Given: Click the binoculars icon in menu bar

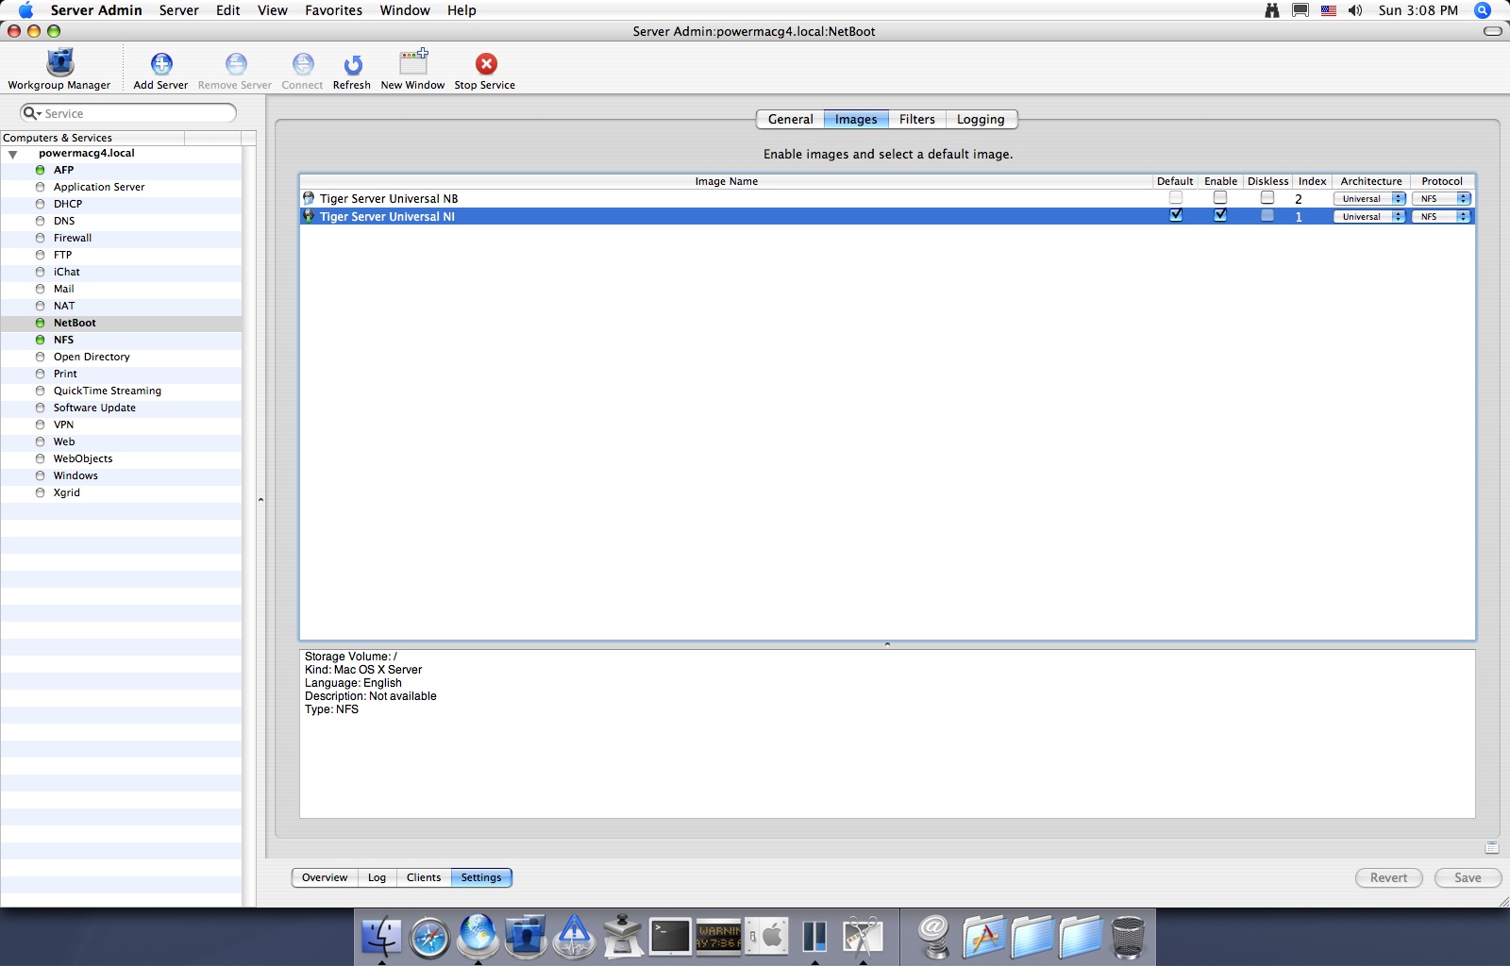Looking at the screenshot, I should click(x=1272, y=10).
